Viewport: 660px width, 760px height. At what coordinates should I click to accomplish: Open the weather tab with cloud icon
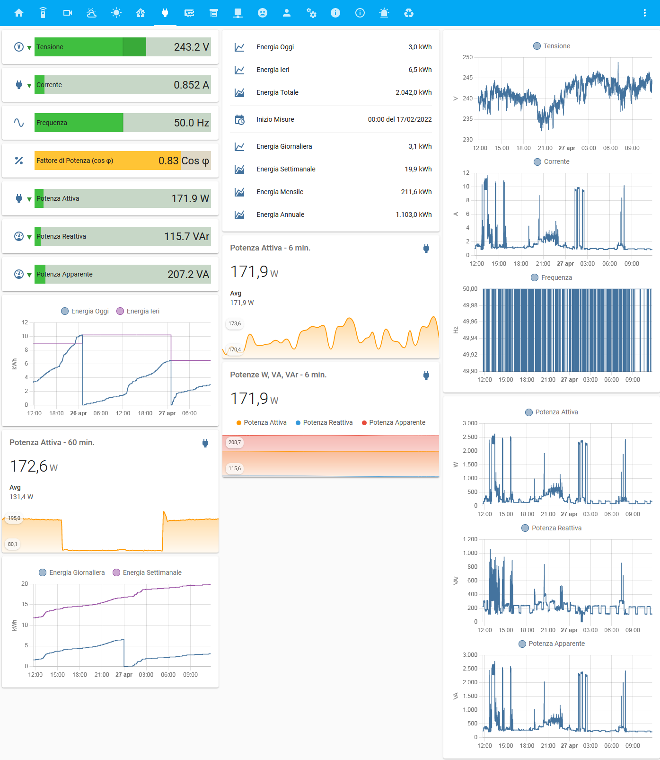(92, 13)
